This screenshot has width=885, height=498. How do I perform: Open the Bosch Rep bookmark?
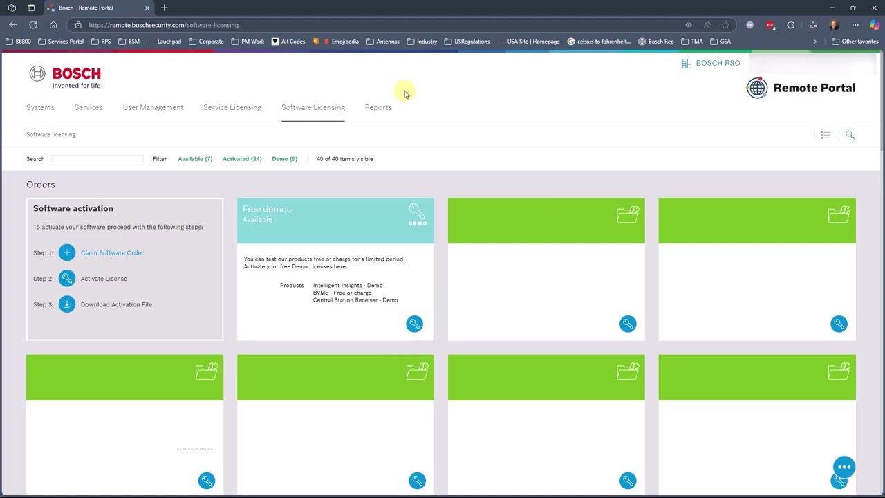point(655,41)
